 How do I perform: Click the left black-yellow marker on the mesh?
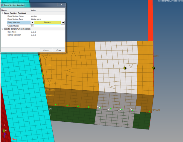coord(125,68)
